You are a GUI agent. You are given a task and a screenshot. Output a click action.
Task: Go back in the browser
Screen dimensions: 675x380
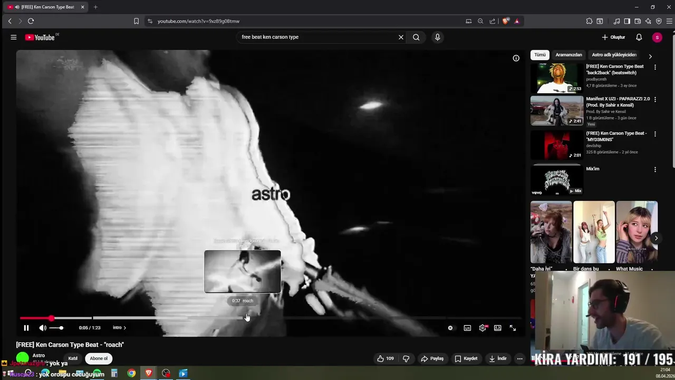click(9, 21)
